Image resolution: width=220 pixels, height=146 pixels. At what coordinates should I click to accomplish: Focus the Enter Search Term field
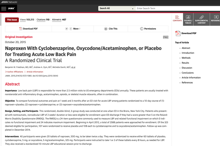pyautogui.click(x=178, y=8)
